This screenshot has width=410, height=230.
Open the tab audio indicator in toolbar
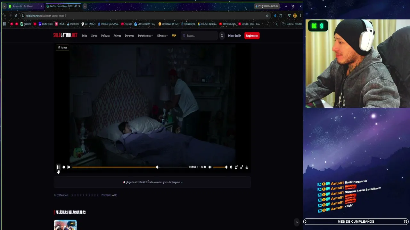275,16
